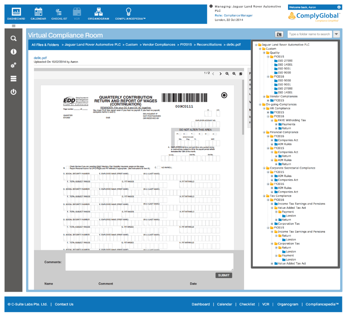Image resolution: width=343 pixels, height=321 pixels.
Task: Expand the Payments node under PAYE Witholding Tax
Action: (276, 124)
